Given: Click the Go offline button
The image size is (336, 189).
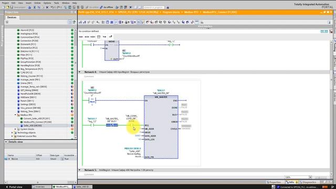Looking at the screenshot, I should 107,7.
